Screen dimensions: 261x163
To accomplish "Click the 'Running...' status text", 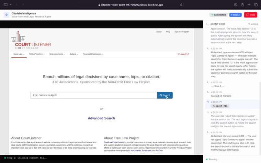I will tap(214, 159).
